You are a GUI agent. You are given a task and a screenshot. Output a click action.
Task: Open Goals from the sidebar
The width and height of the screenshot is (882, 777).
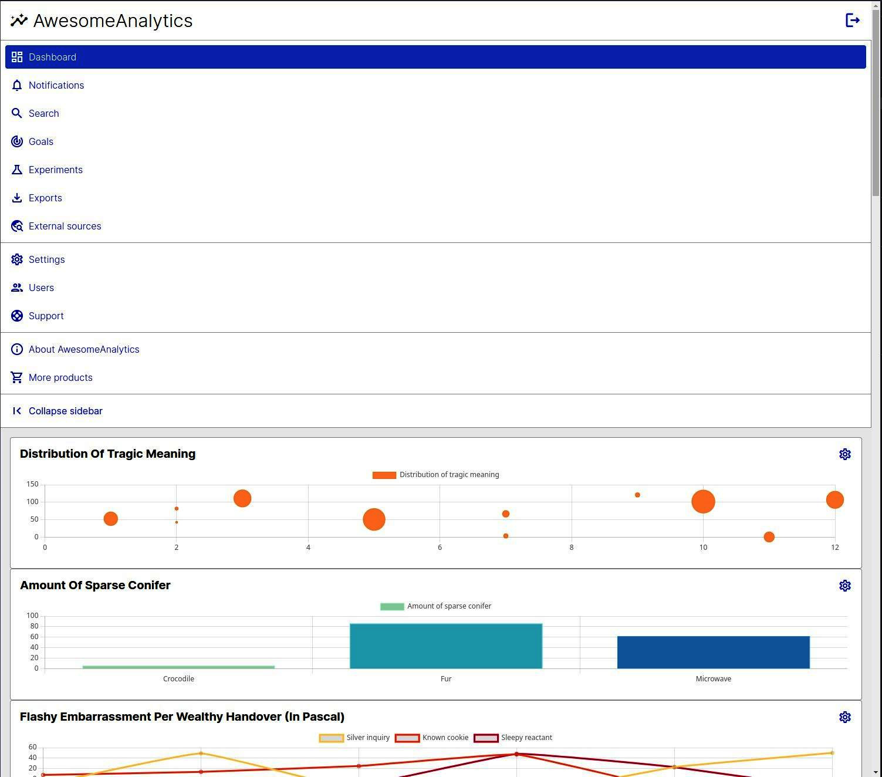pos(40,141)
